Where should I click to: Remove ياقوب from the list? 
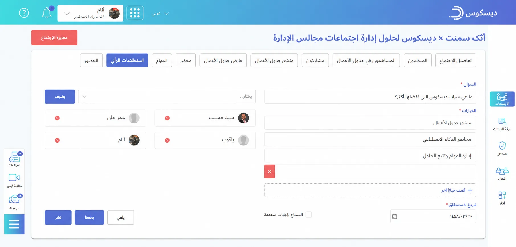pos(167,140)
